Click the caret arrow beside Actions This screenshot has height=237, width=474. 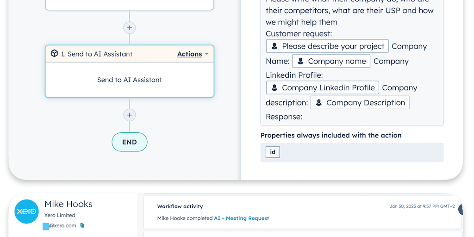tap(207, 54)
